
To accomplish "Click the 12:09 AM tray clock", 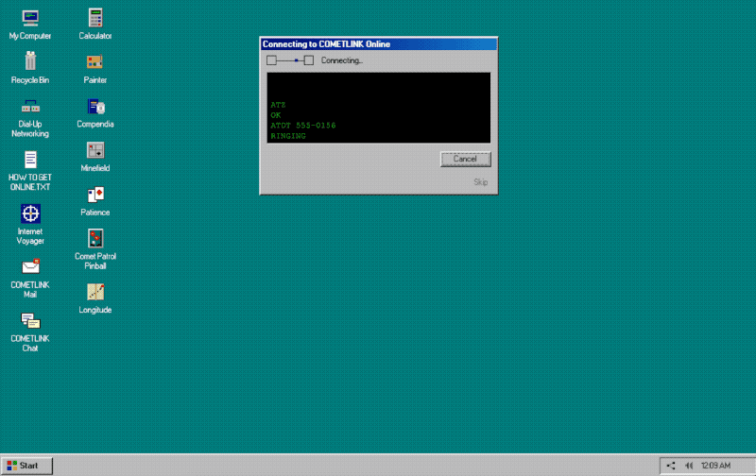I will click(715, 466).
